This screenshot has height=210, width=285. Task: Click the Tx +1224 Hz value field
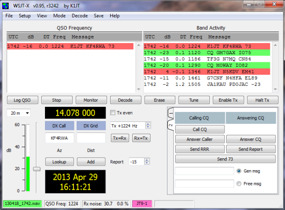click(128, 126)
